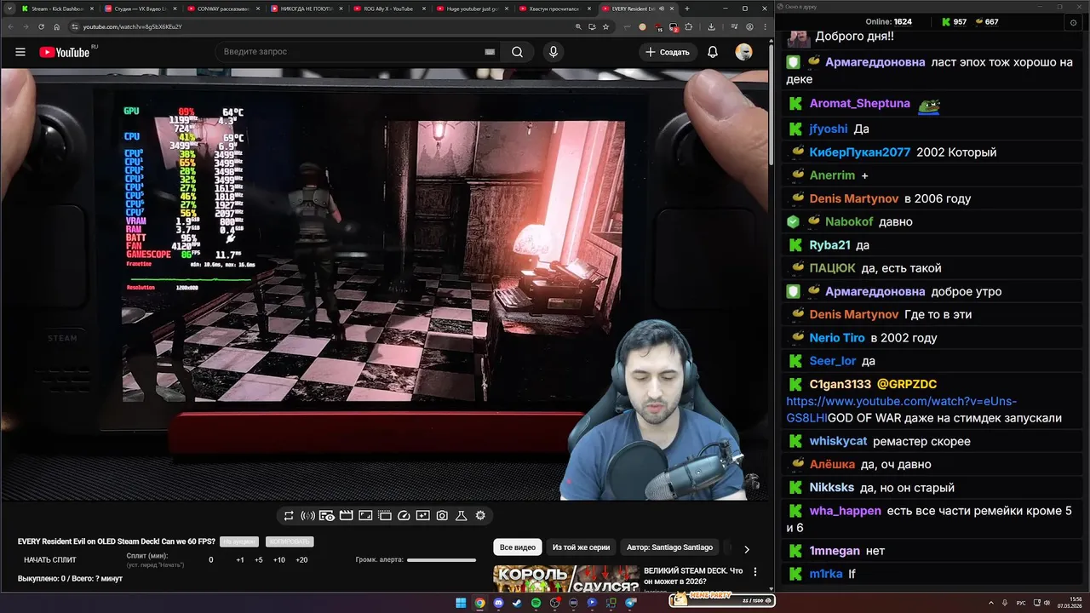The width and height of the screenshot is (1090, 613).
Task: Go to the YouTube home logo
Action: tap(65, 52)
